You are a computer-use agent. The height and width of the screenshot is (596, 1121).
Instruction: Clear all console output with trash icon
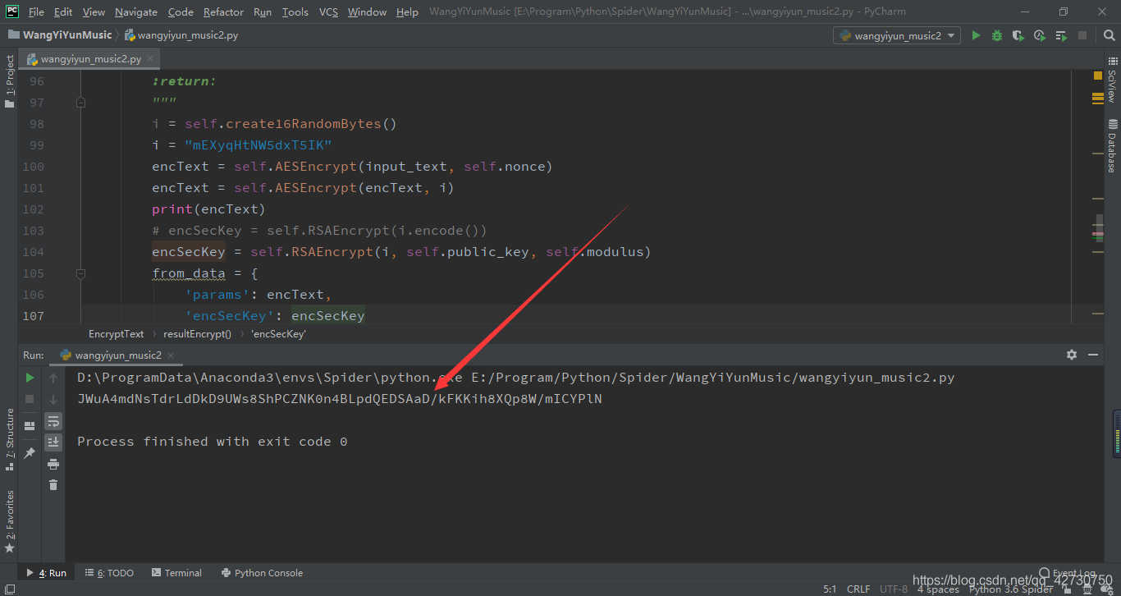[53, 484]
